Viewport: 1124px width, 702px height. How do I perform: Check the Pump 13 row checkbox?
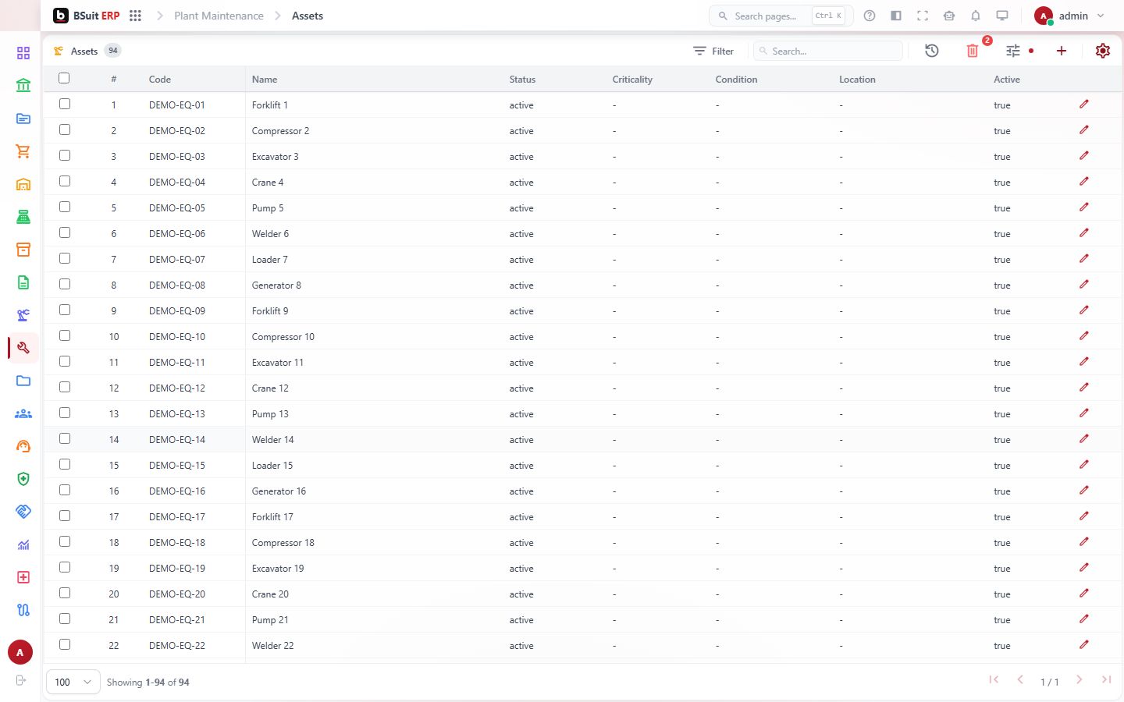(65, 413)
